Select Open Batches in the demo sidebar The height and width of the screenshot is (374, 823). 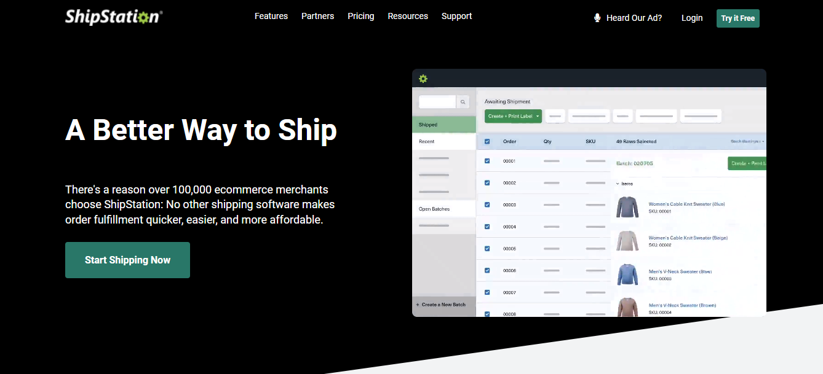444,209
